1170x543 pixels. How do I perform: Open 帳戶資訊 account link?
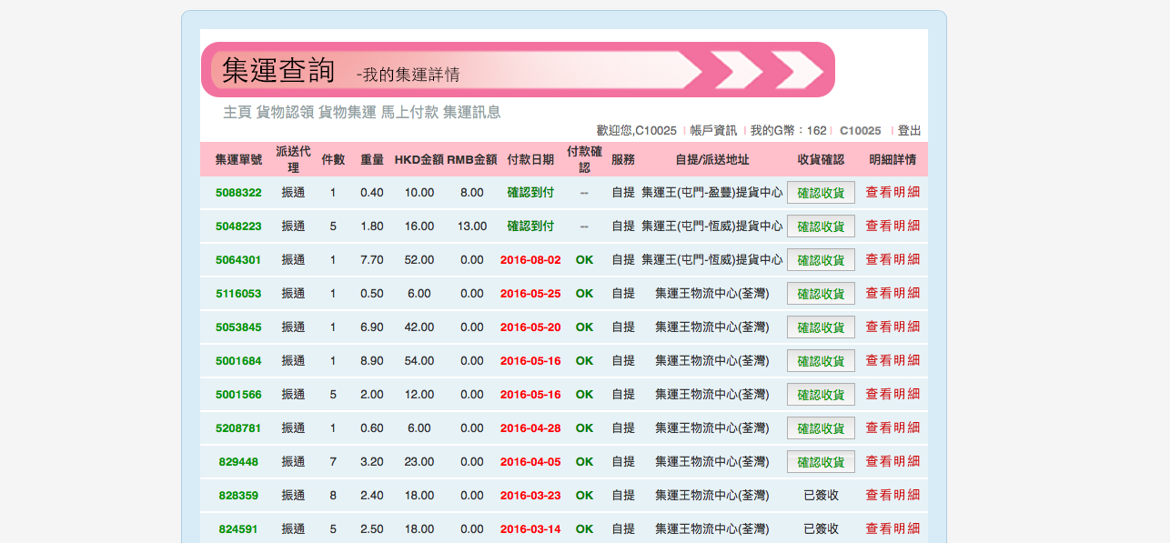pyautogui.click(x=713, y=131)
